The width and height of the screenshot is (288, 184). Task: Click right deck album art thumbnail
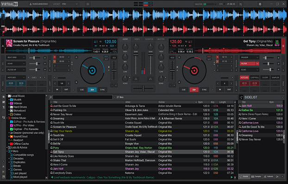pyautogui.click(x=277, y=43)
